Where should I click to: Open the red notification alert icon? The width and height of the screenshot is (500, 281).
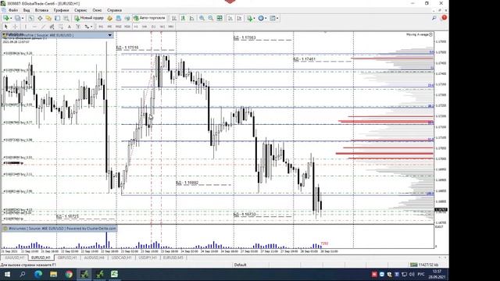pyautogui.click(x=444, y=18)
